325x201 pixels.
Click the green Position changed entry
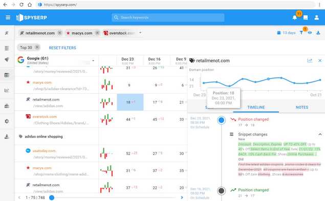click(x=253, y=190)
